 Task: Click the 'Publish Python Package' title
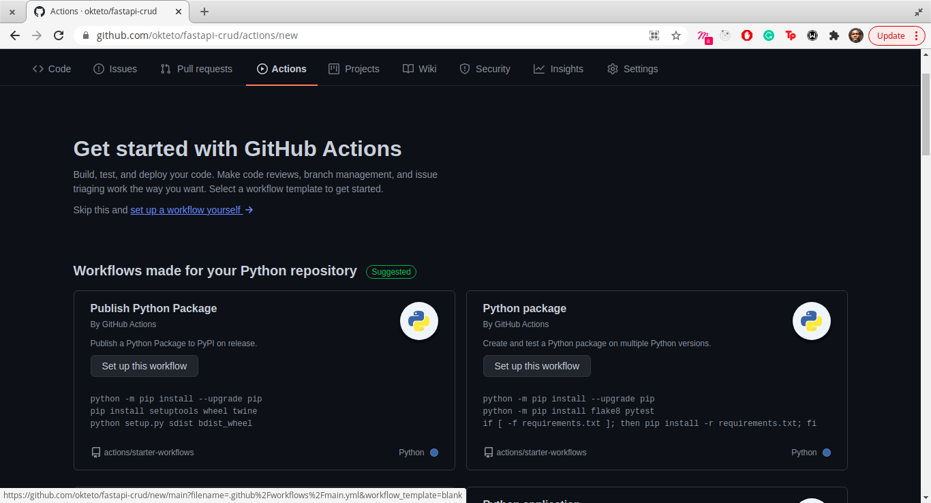pos(154,308)
